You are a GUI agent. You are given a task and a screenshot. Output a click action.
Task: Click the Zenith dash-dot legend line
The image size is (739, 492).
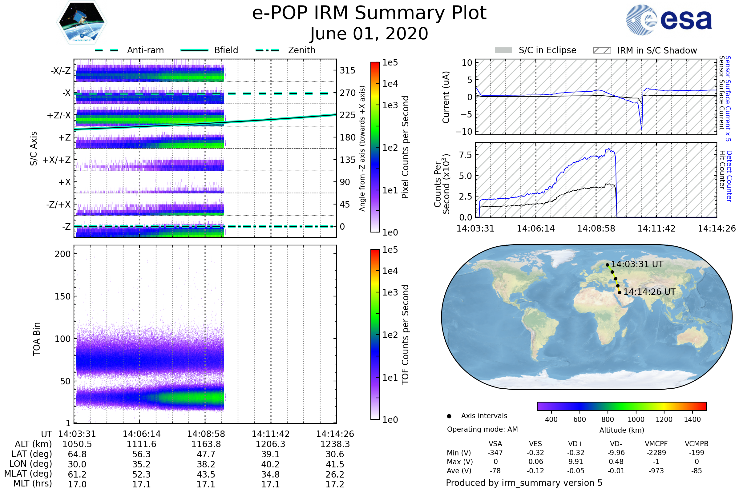pyautogui.click(x=267, y=50)
